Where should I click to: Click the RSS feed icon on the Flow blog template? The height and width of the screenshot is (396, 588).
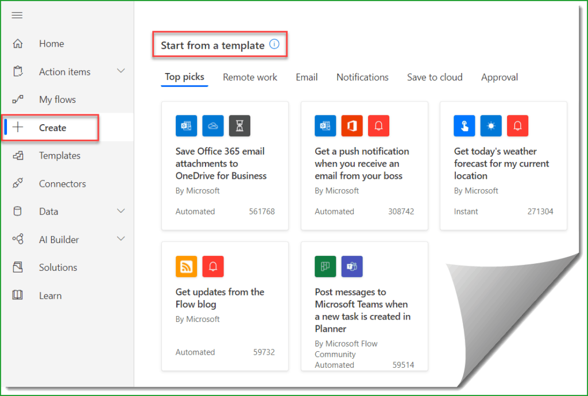(x=186, y=266)
